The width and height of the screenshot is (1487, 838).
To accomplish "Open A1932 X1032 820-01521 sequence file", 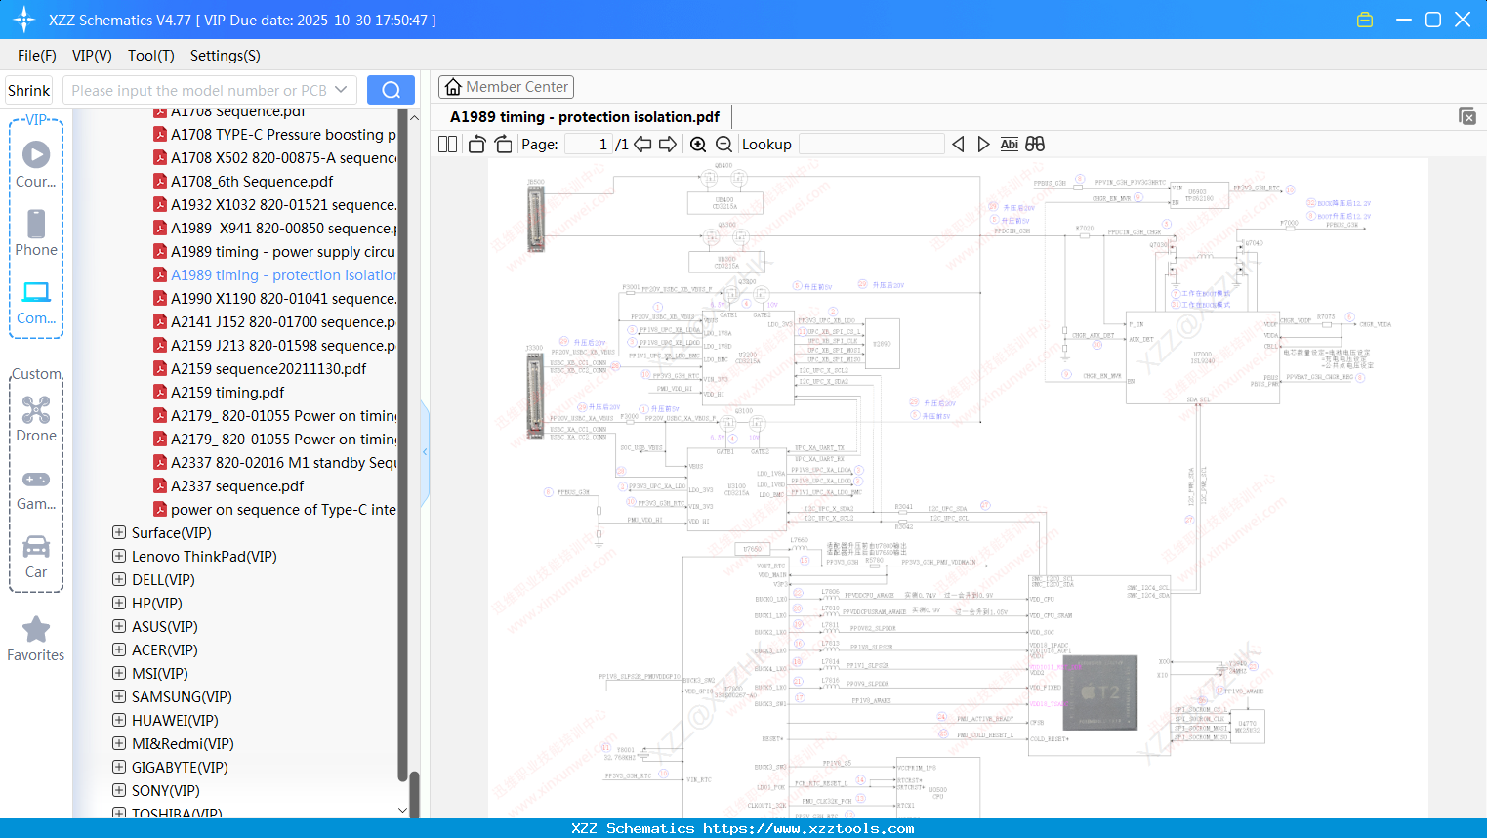I will [283, 205].
